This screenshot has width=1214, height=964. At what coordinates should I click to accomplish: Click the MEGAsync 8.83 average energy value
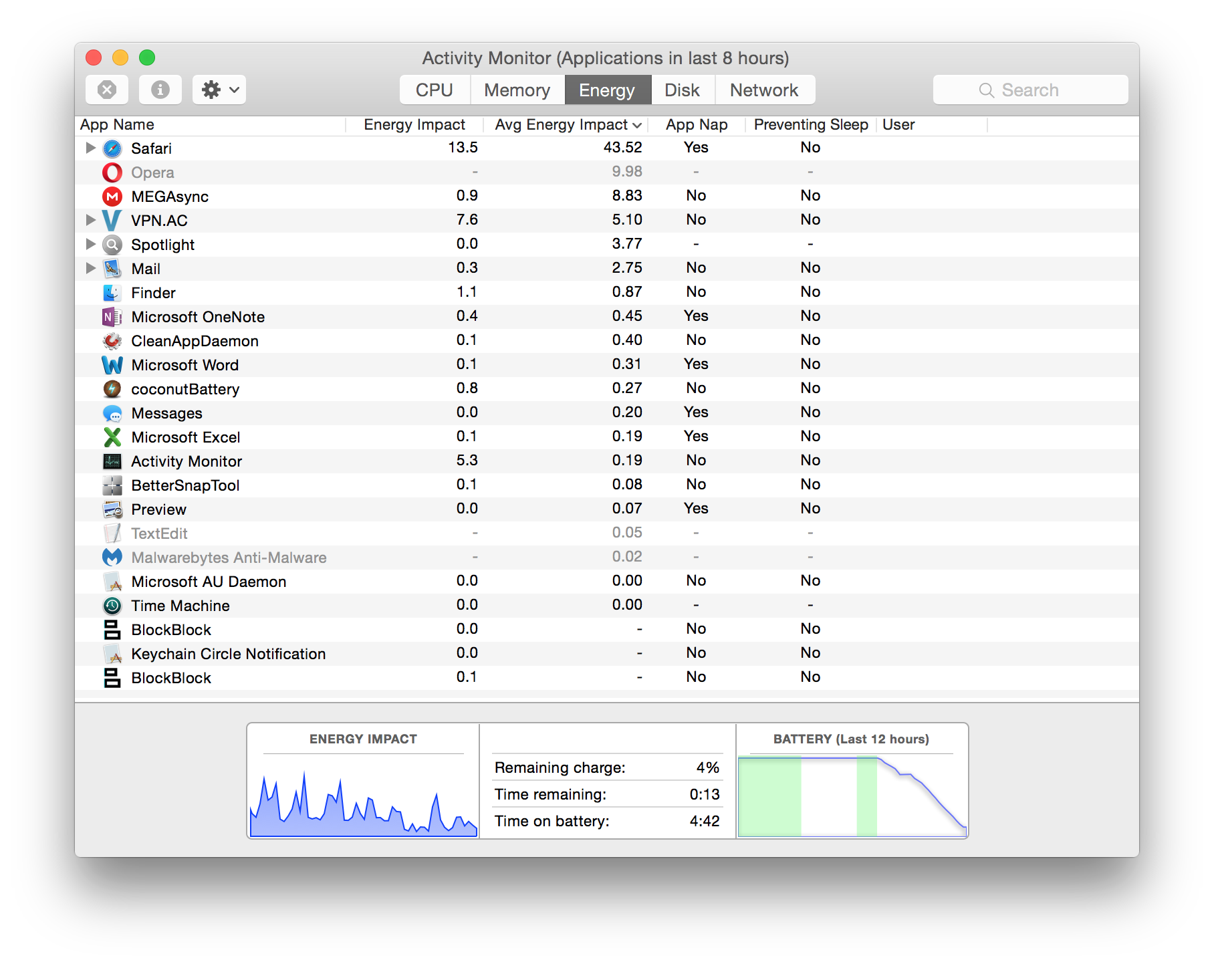pos(627,195)
